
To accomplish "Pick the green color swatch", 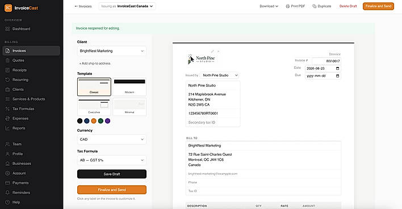I will [x=101, y=121].
